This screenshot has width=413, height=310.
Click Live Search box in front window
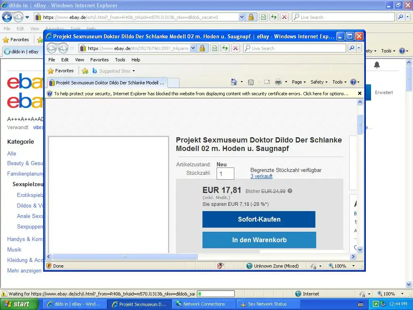(x=294, y=48)
